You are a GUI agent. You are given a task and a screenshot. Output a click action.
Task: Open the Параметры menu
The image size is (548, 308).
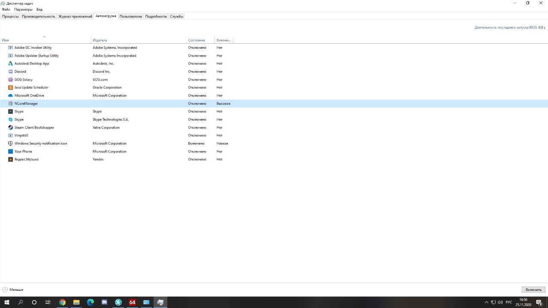23,9
